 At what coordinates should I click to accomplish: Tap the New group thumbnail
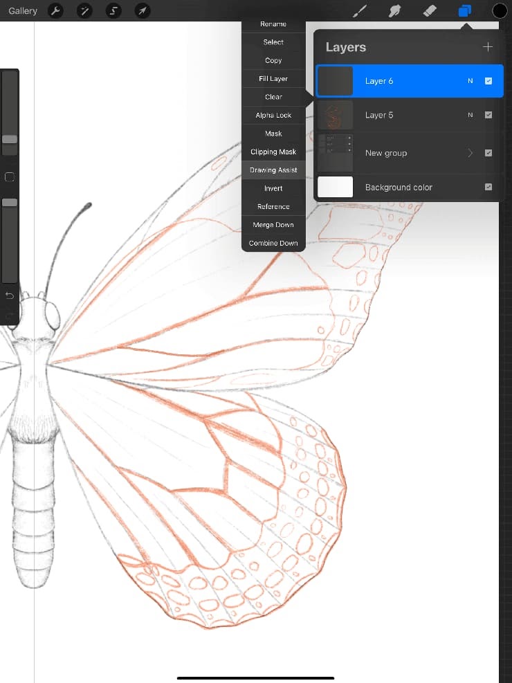pyautogui.click(x=336, y=153)
